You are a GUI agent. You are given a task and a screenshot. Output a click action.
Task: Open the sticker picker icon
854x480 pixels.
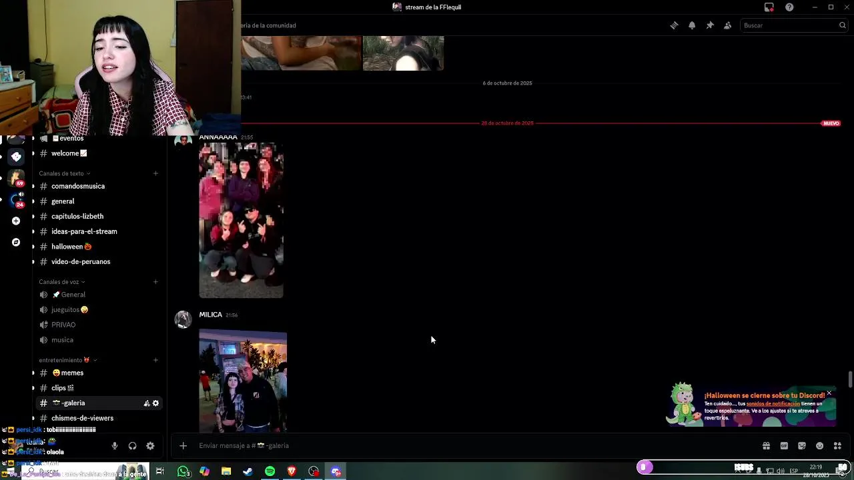(802, 446)
